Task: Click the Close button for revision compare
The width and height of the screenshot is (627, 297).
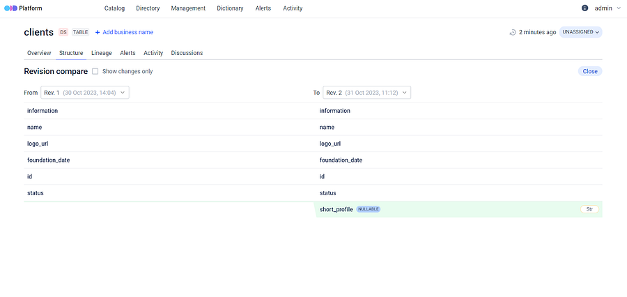Action: tap(590, 71)
